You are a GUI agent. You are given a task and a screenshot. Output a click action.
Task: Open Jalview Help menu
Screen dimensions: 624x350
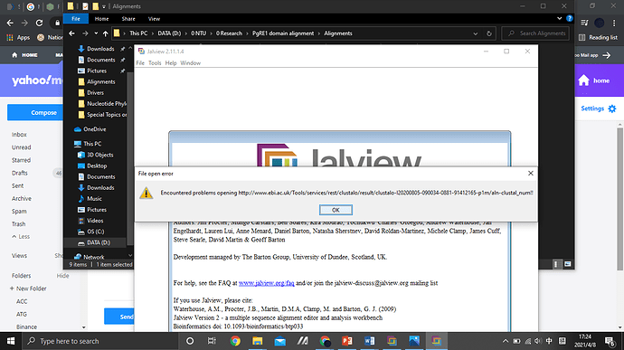(171, 63)
